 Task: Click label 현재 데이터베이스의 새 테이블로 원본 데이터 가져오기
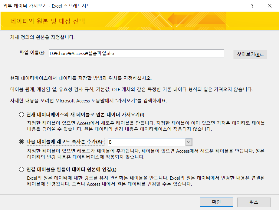(x=85, y=115)
